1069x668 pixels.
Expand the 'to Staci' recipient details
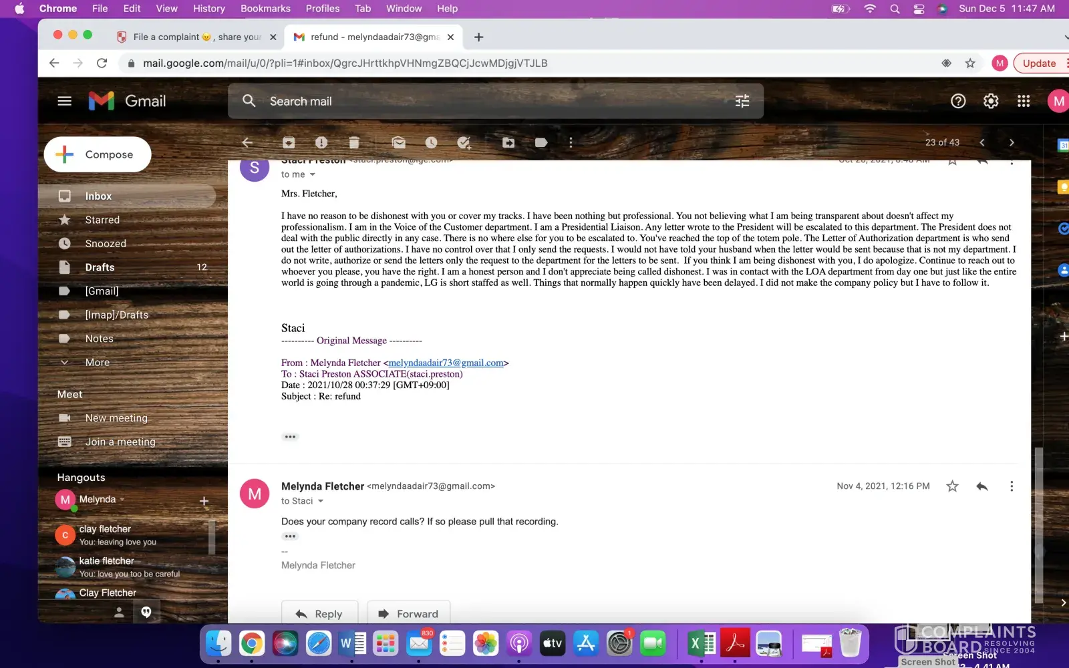coord(321,501)
